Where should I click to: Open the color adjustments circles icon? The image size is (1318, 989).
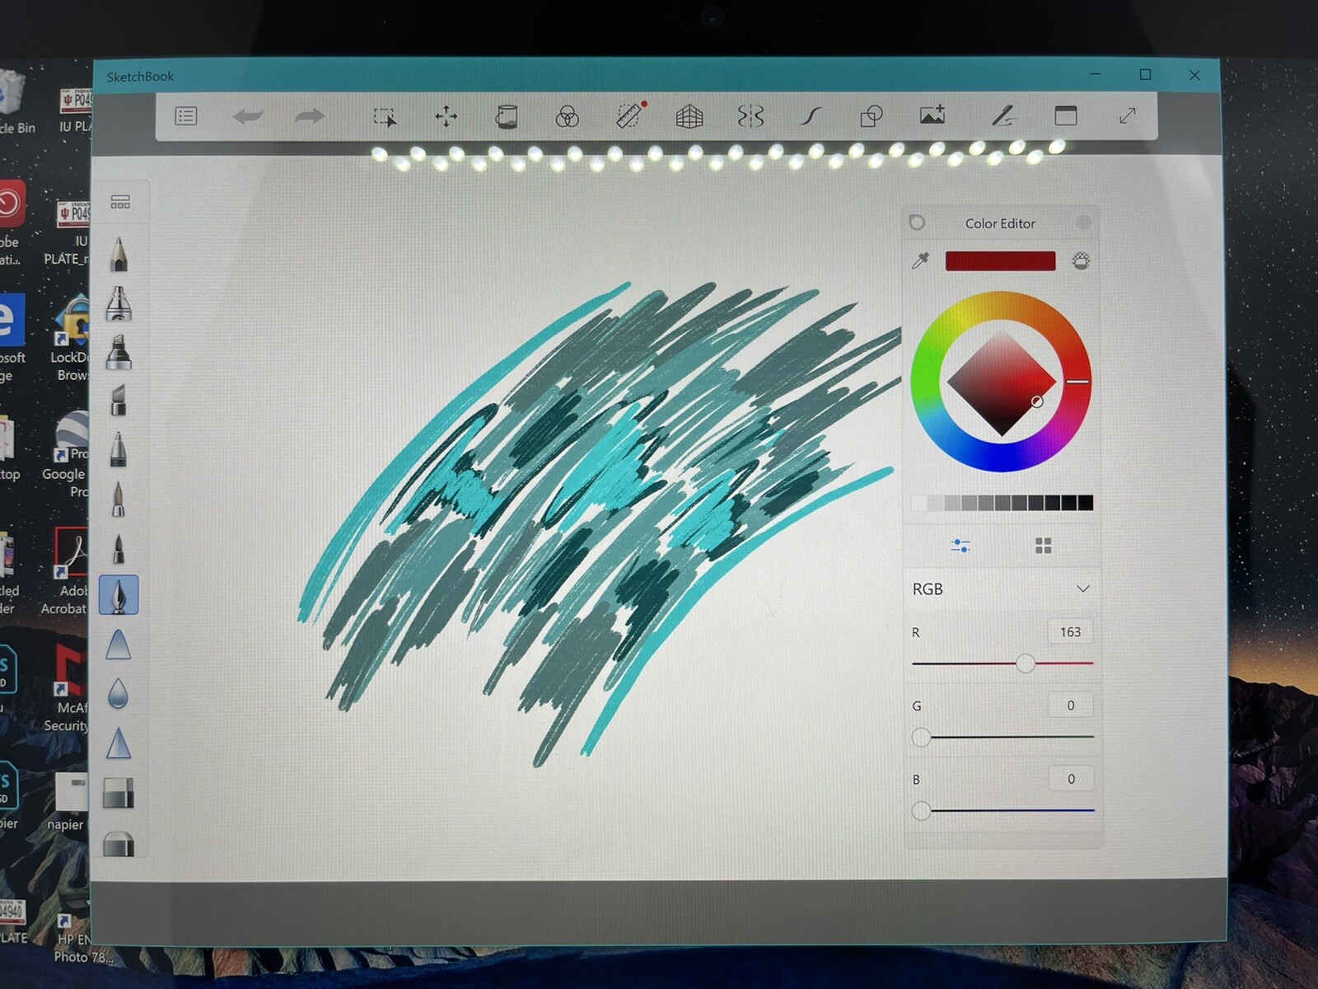(x=567, y=117)
